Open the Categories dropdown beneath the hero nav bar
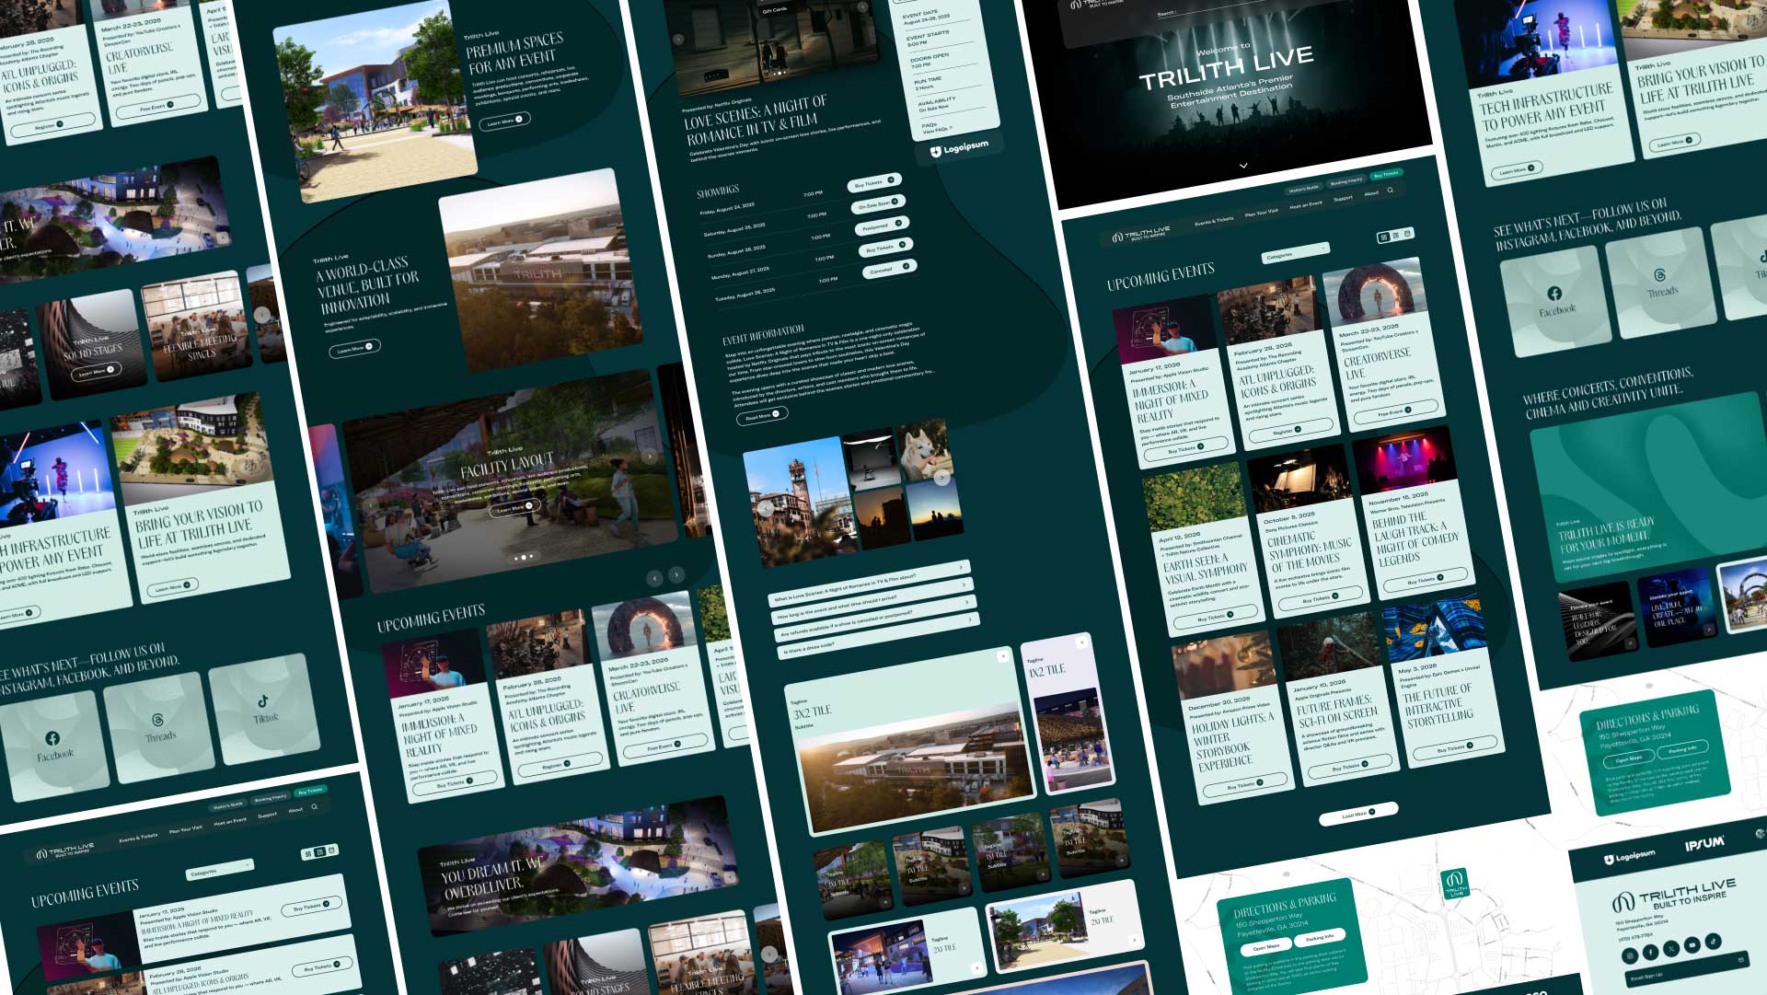The height and width of the screenshot is (995, 1767). coord(1294,251)
